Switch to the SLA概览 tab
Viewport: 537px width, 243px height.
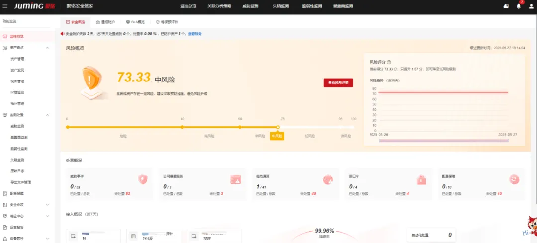(x=135, y=22)
